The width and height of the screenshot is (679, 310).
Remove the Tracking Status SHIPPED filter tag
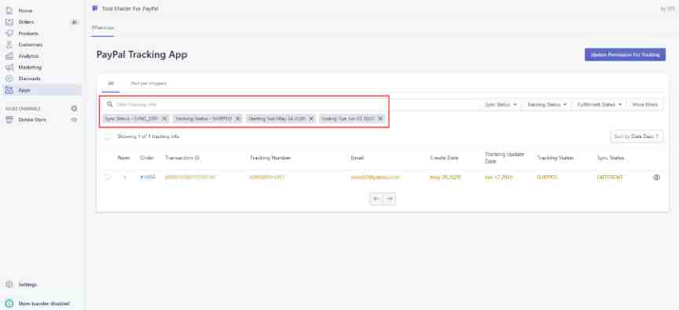point(238,119)
